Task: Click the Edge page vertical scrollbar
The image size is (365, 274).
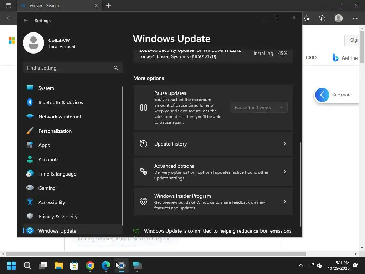Action: click(x=362, y=47)
